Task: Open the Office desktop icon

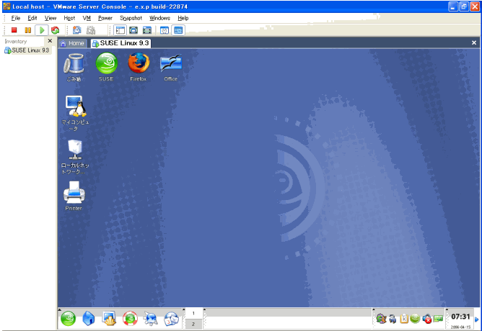Action: pyautogui.click(x=170, y=64)
